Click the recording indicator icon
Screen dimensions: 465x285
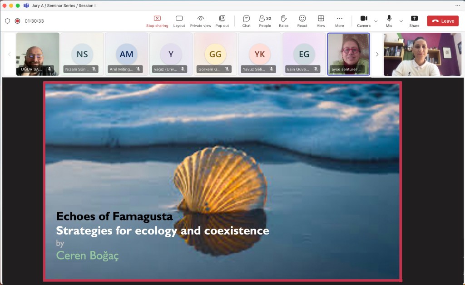[17, 21]
